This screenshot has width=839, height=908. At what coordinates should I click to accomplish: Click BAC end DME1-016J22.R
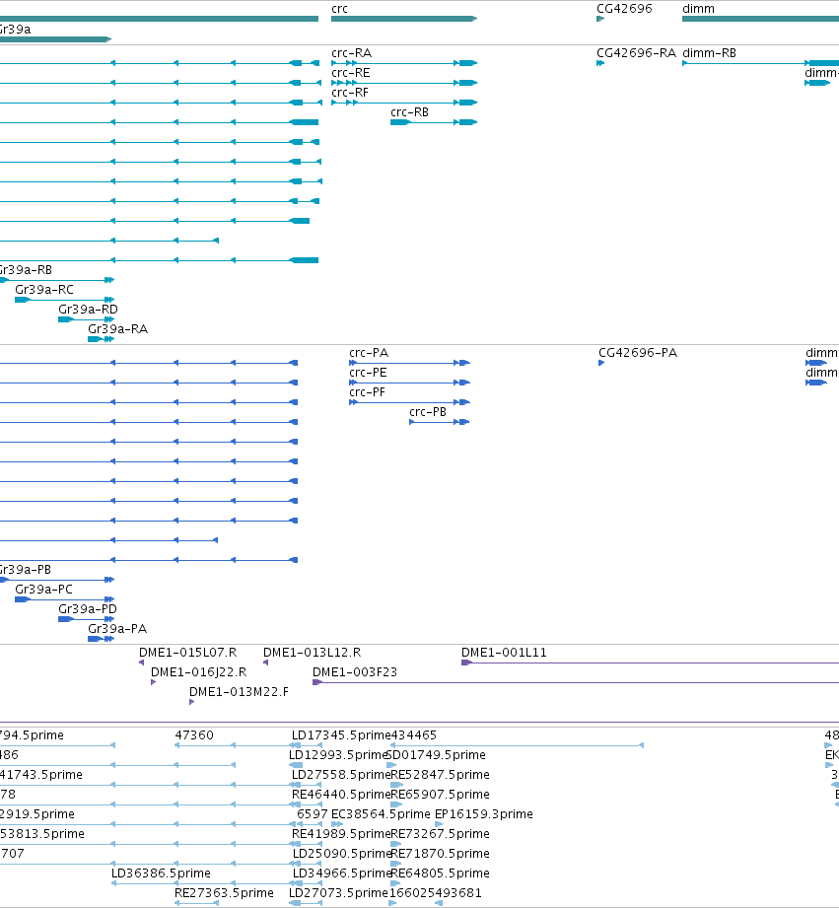tap(198, 672)
